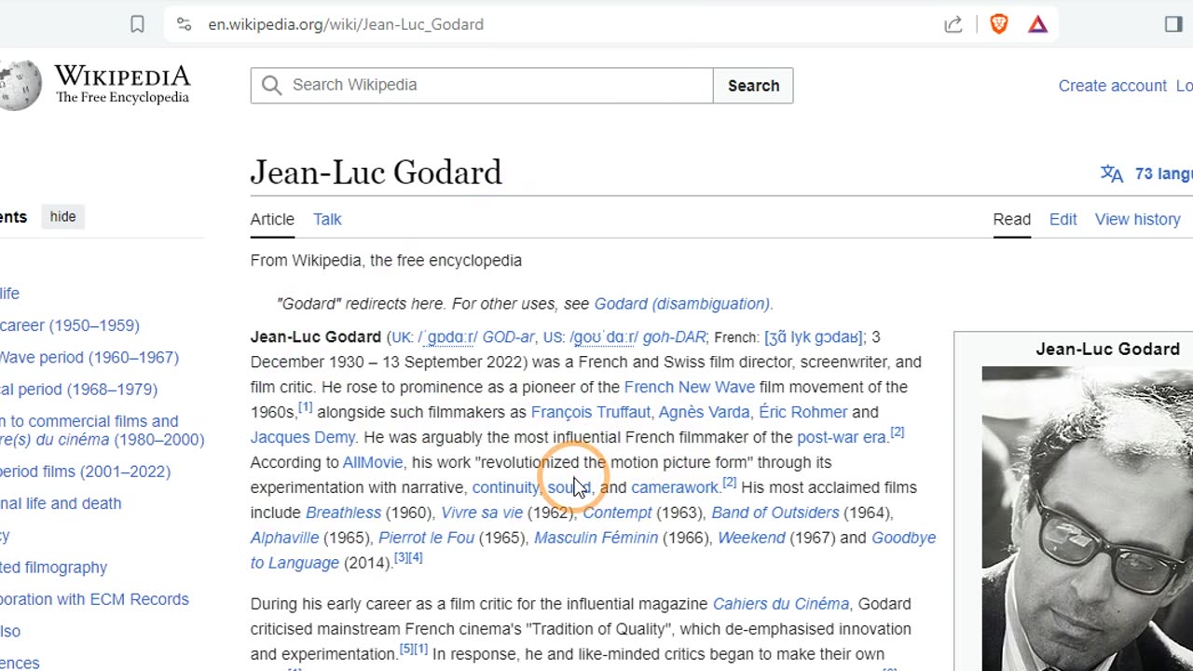The width and height of the screenshot is (1193, 671).
Task: Open the post-war era link
Action: [841, 437]
